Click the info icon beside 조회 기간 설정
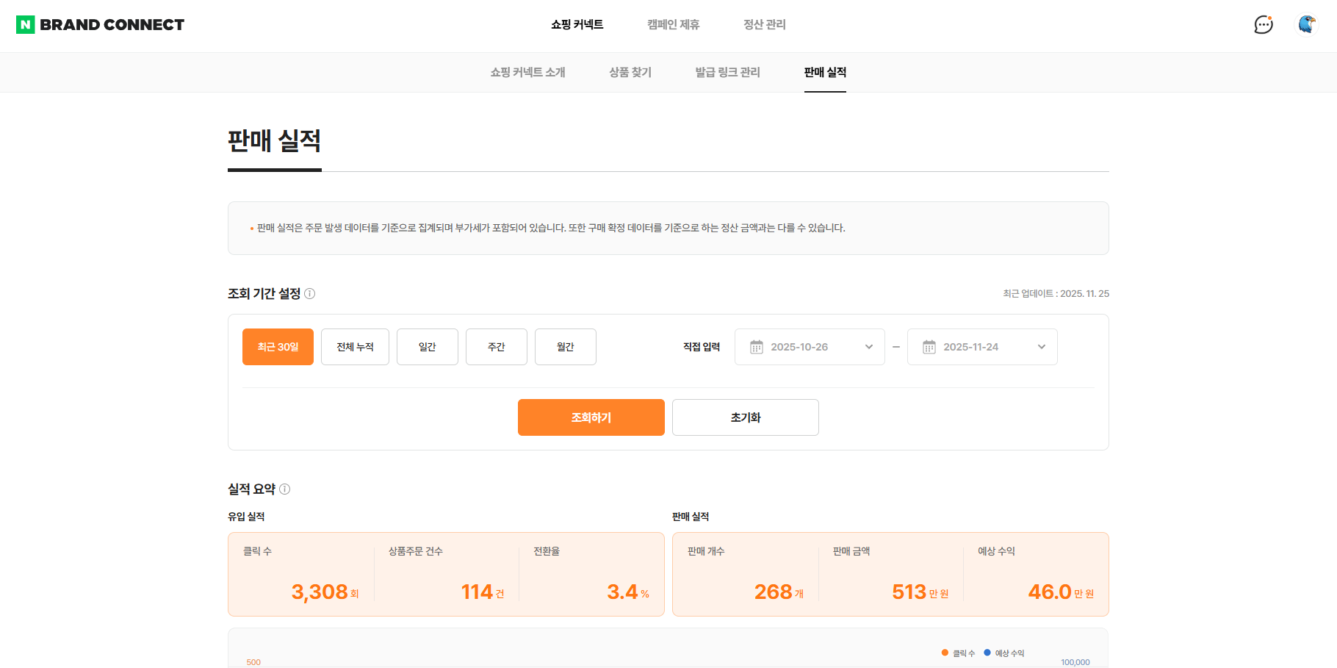This screenshot has height=668, width=1337. pos(310,294)
